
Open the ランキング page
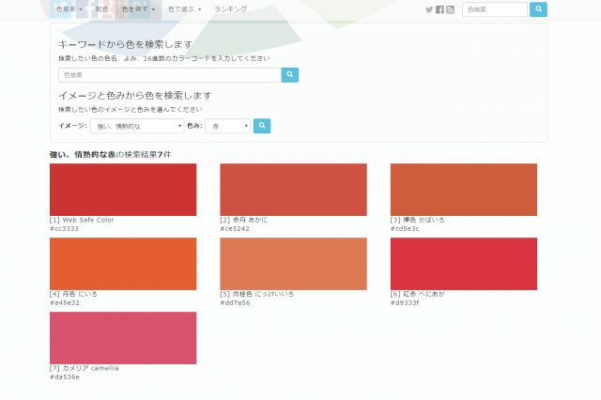pos(230,8)
